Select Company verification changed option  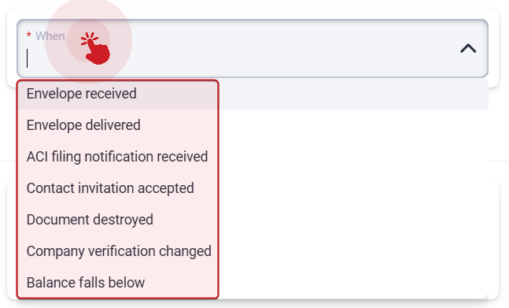pos(118,251)
